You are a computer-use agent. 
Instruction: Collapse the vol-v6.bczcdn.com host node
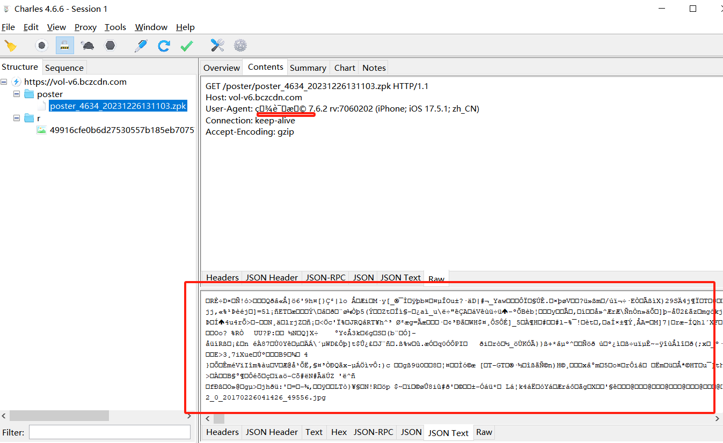[x=4, y=82]
